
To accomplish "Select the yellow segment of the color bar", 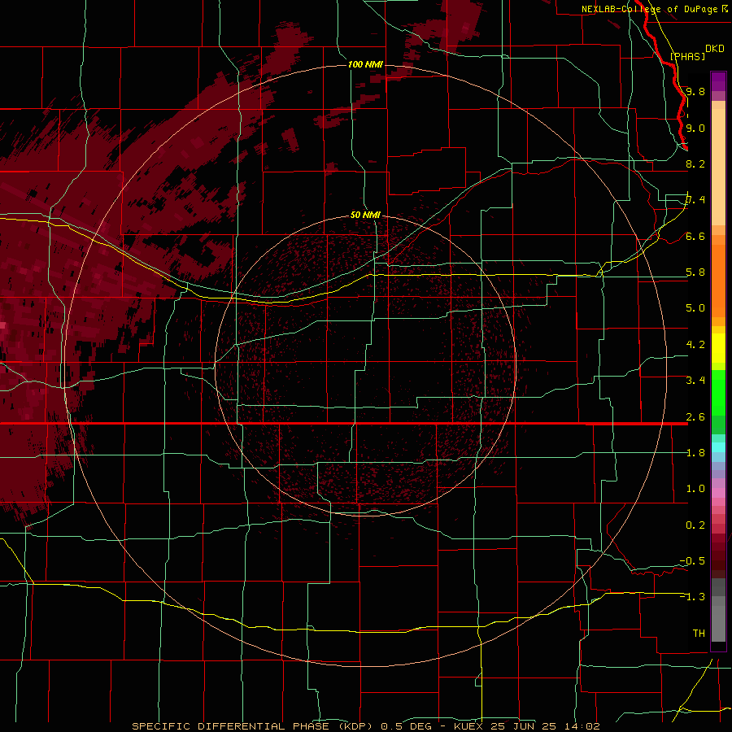I will tap(718, 348).
